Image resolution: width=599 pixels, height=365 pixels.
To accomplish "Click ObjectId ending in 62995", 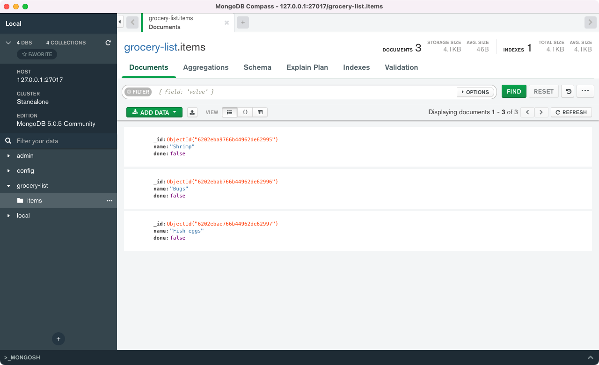I will tap(222, 139).
